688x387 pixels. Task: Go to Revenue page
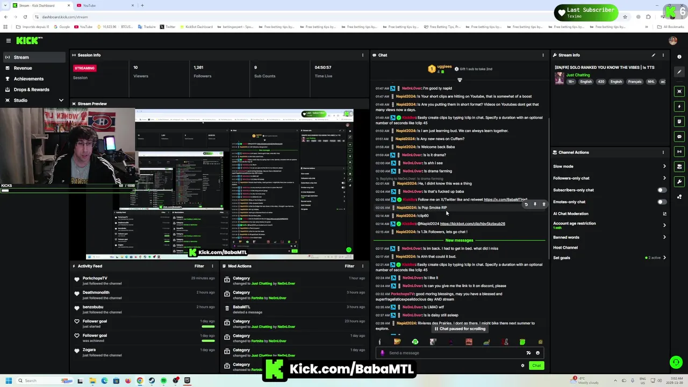(x=23, y=68)
